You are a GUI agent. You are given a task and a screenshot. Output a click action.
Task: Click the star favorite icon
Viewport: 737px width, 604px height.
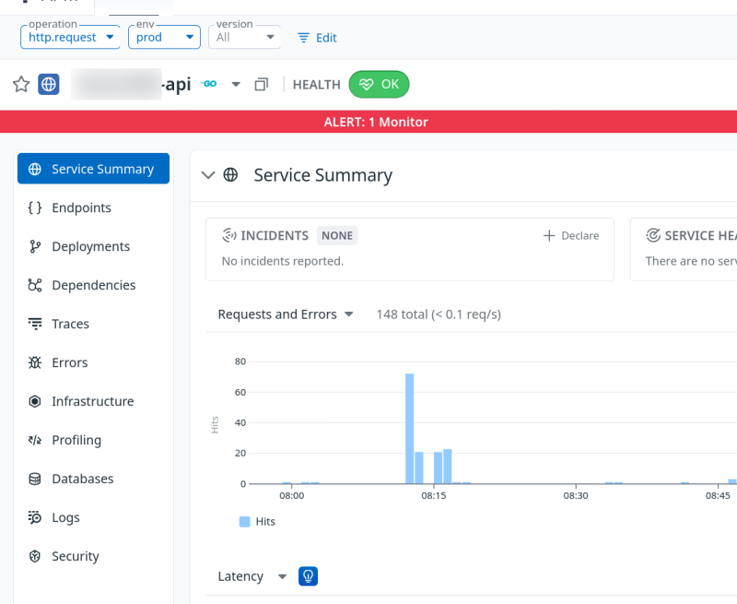[21, 85]
